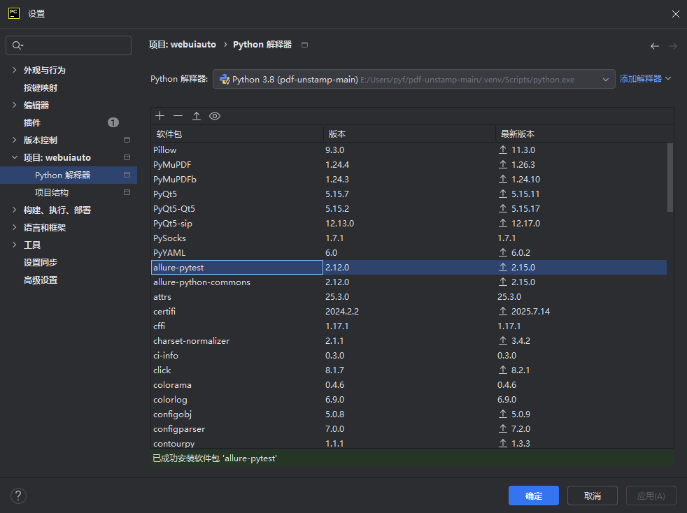
Task: Select the PyQt5 package row
Action: coord(409,194)
